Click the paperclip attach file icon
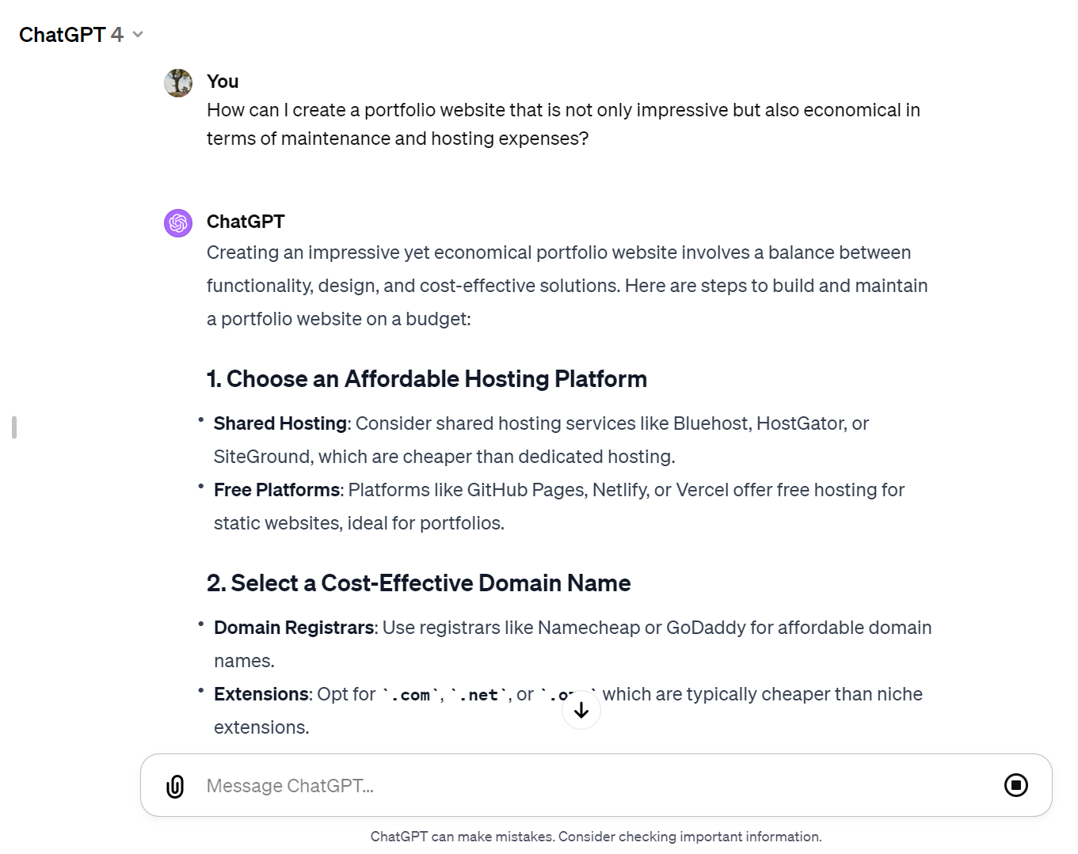The height and width of the screenshot is (854, 1078). click(x=175, y=786)
